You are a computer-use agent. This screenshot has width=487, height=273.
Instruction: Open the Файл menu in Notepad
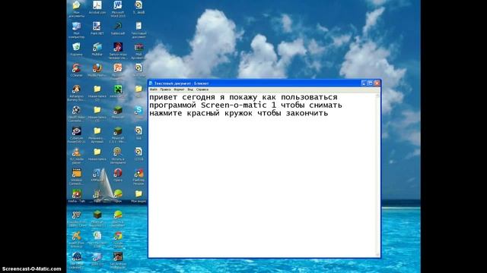click(x=154, y=89)
